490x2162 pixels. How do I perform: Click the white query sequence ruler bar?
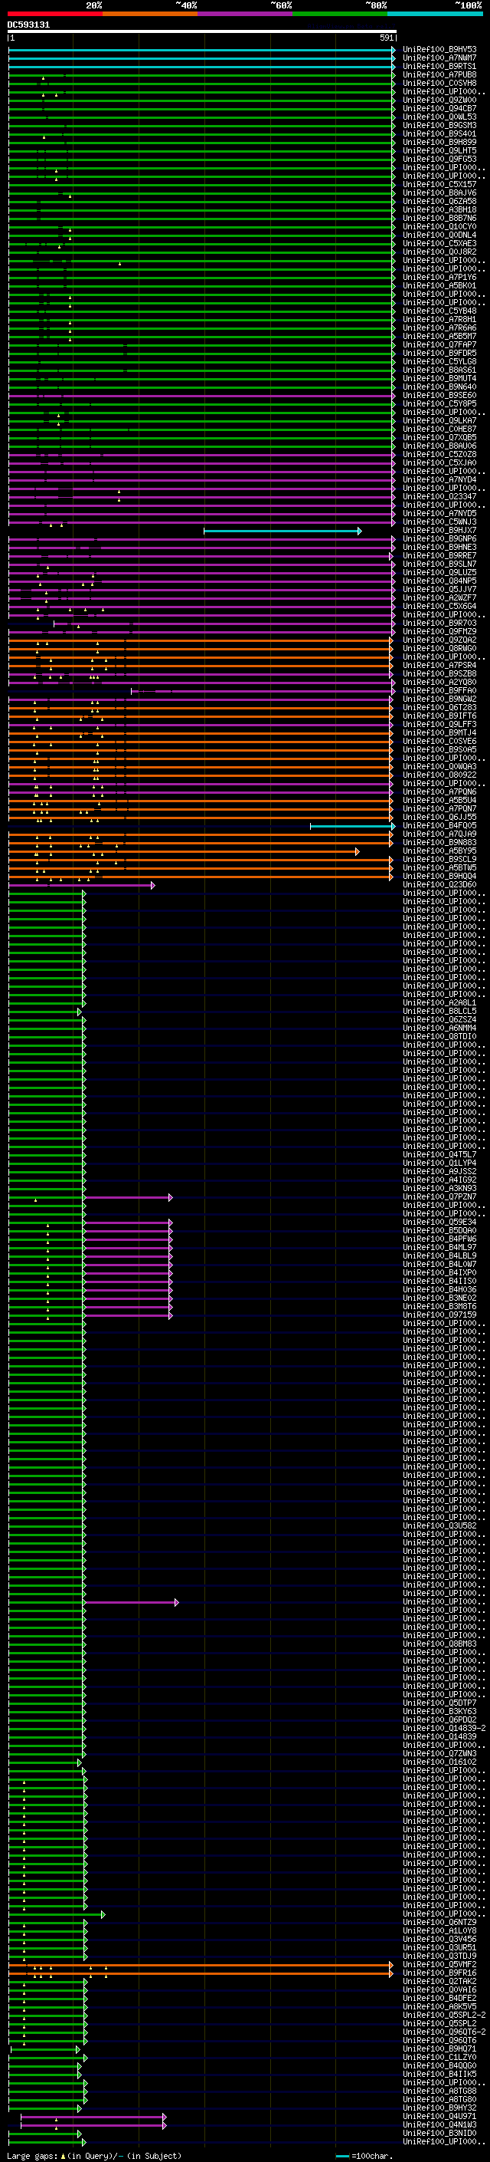coord(202,32)
